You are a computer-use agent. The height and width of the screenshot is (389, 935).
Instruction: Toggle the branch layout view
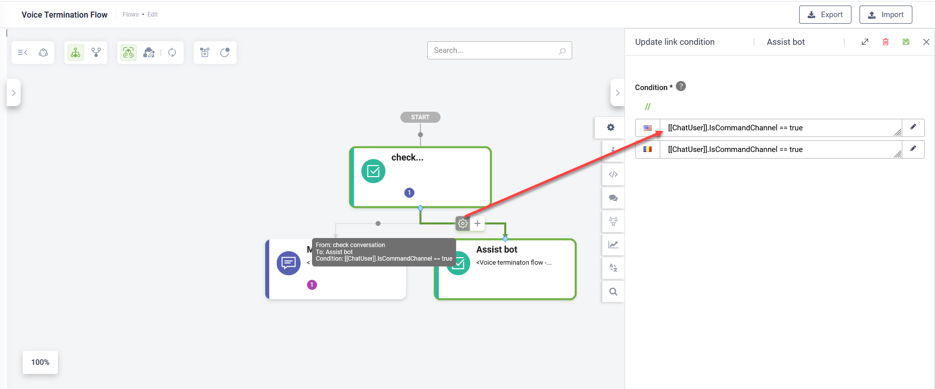point(96,52)
